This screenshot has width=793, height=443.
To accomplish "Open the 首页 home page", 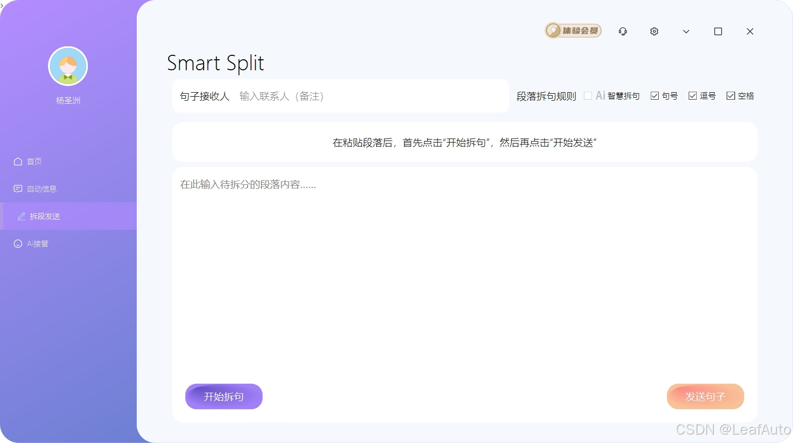I will point(68,161).
